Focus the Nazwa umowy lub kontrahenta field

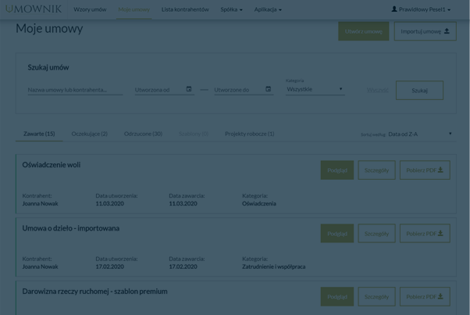click(x=75, y=90)
